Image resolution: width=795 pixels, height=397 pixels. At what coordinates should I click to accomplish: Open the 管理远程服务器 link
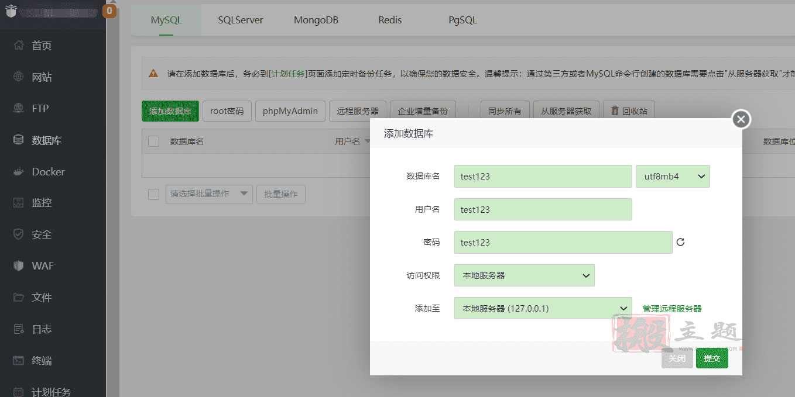tap(672, 309)
